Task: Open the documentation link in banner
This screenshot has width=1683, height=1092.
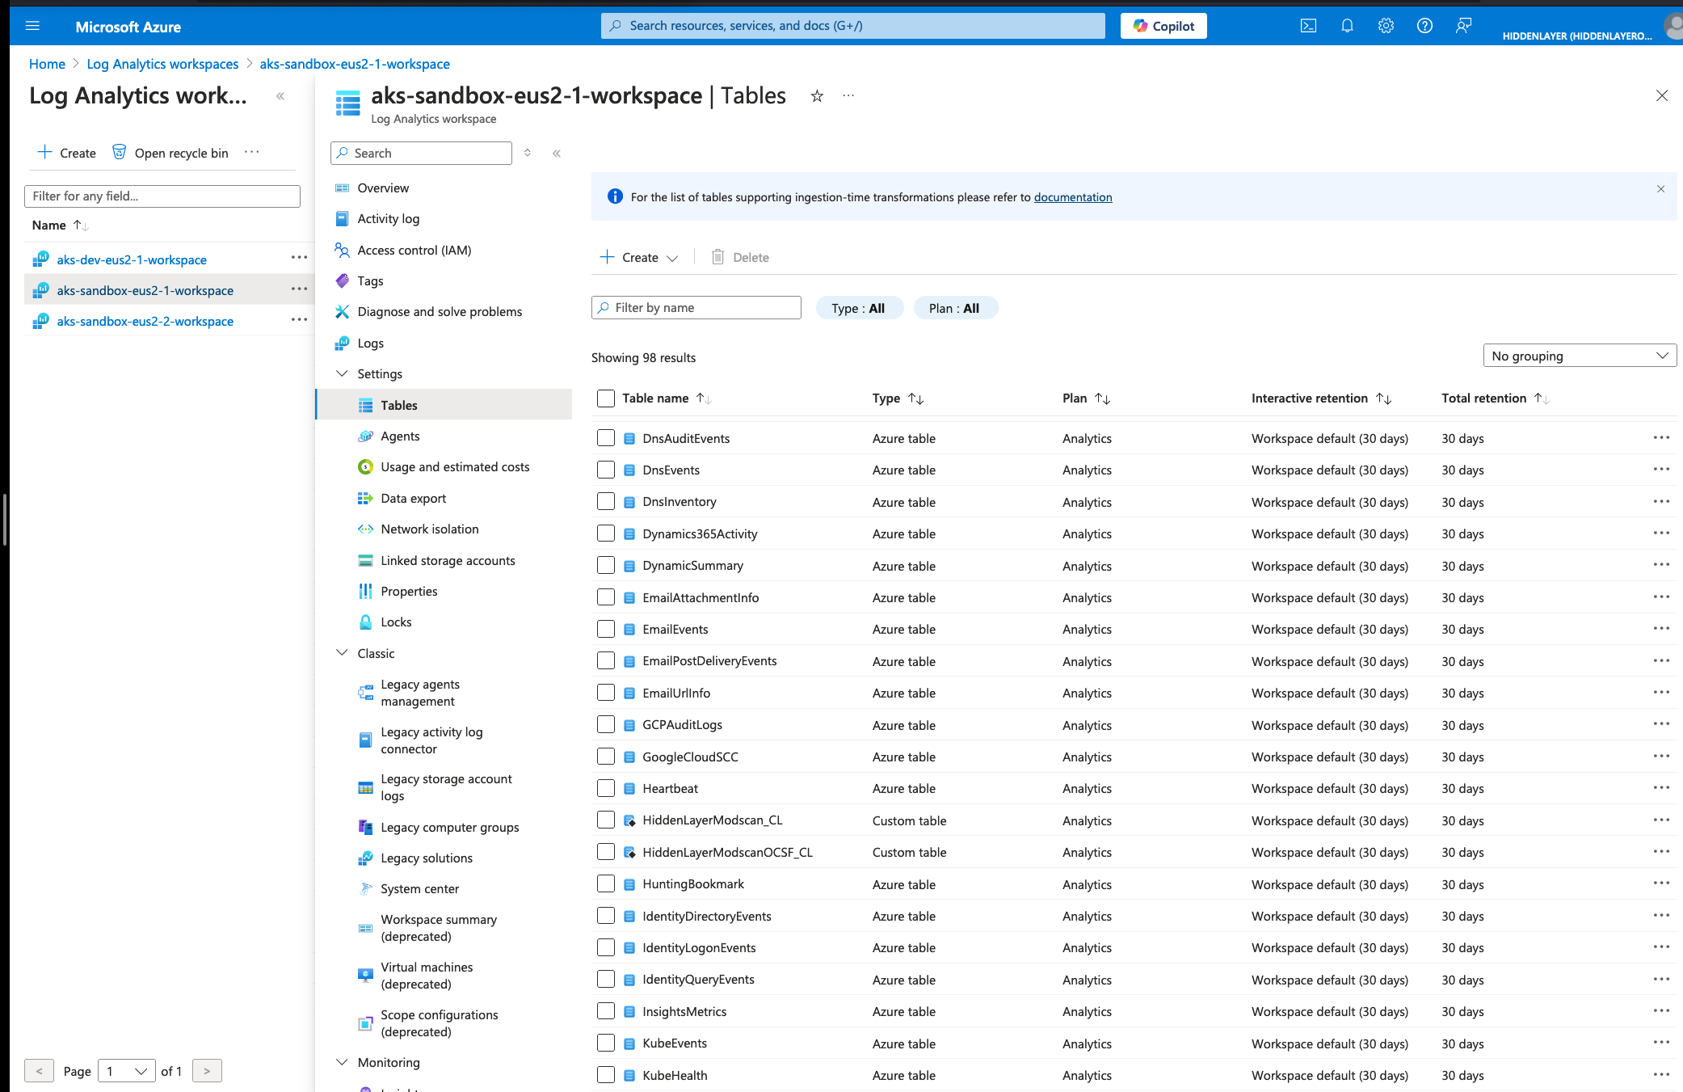Action: (1072, 196)
